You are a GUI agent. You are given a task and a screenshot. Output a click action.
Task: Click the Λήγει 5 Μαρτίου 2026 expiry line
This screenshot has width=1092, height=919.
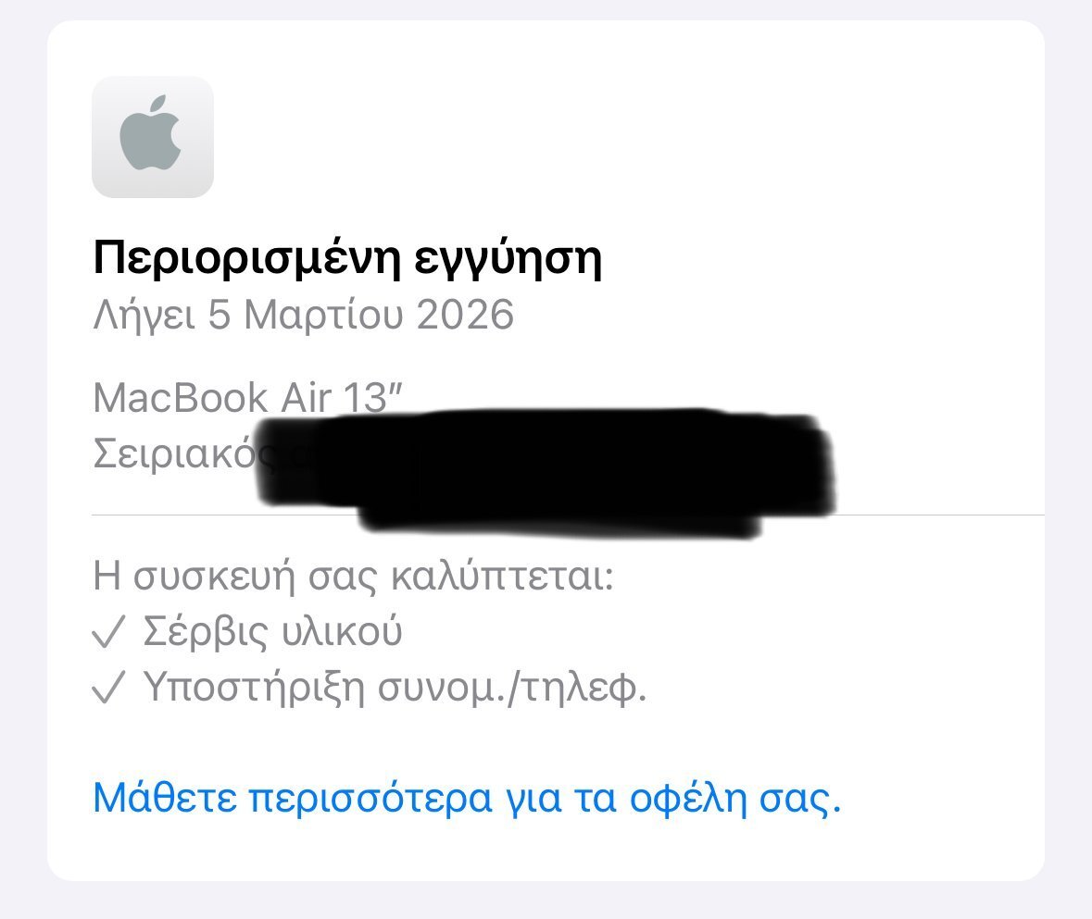(304, 316)
